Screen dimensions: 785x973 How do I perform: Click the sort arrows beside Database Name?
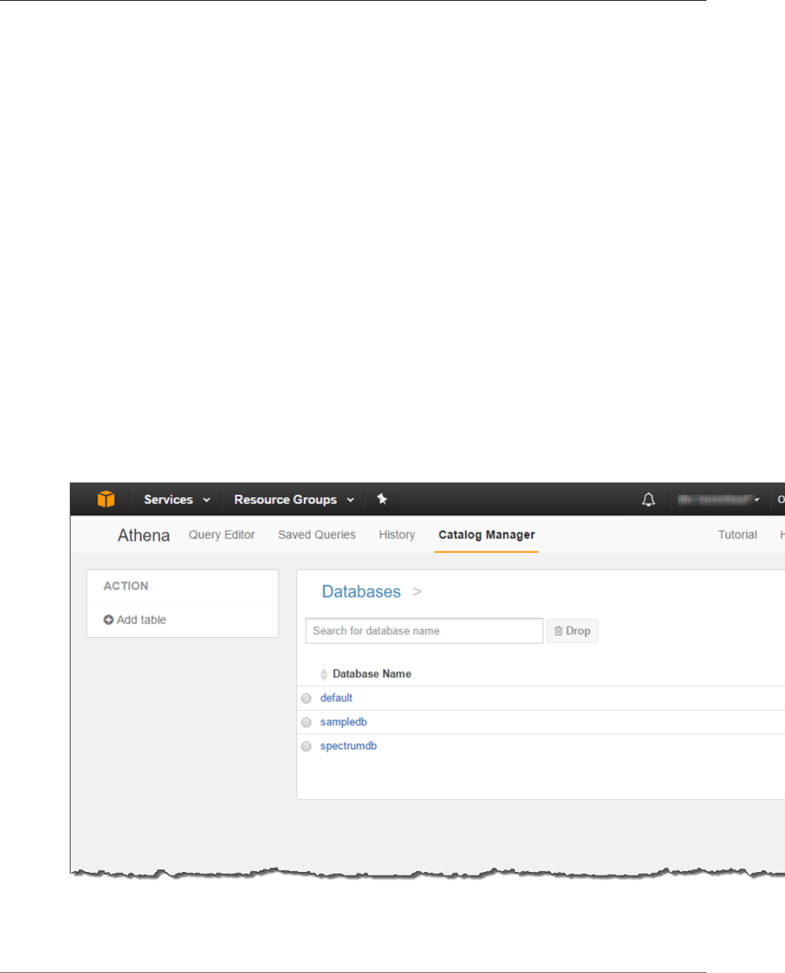(x=323, y=674)
